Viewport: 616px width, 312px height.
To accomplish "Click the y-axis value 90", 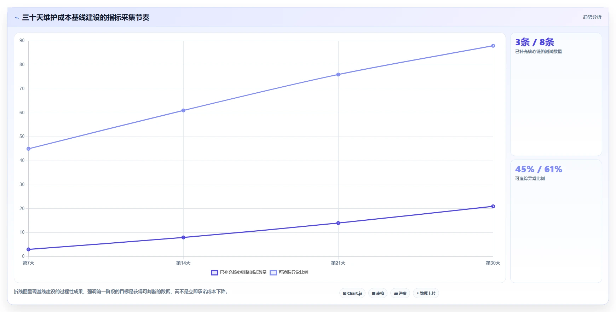I will (x=22, y=41).
